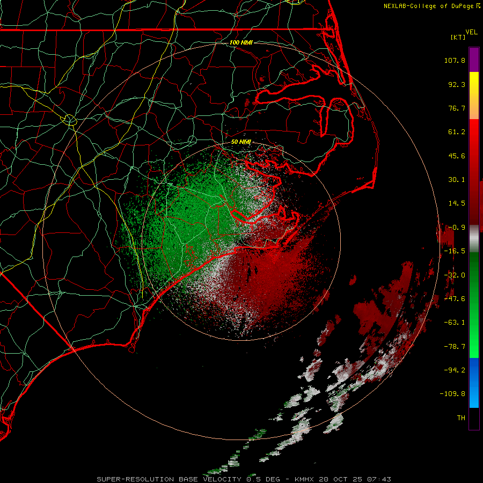
Task: Pick the purple segment of the velocity scale
Action: click(x=474, y=60)
